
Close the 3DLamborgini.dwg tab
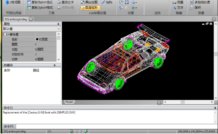pyautogui.click(x=31, y=19)
